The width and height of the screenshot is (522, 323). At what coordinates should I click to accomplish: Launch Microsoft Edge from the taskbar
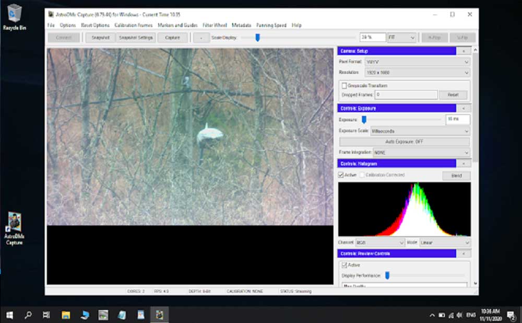85,315
